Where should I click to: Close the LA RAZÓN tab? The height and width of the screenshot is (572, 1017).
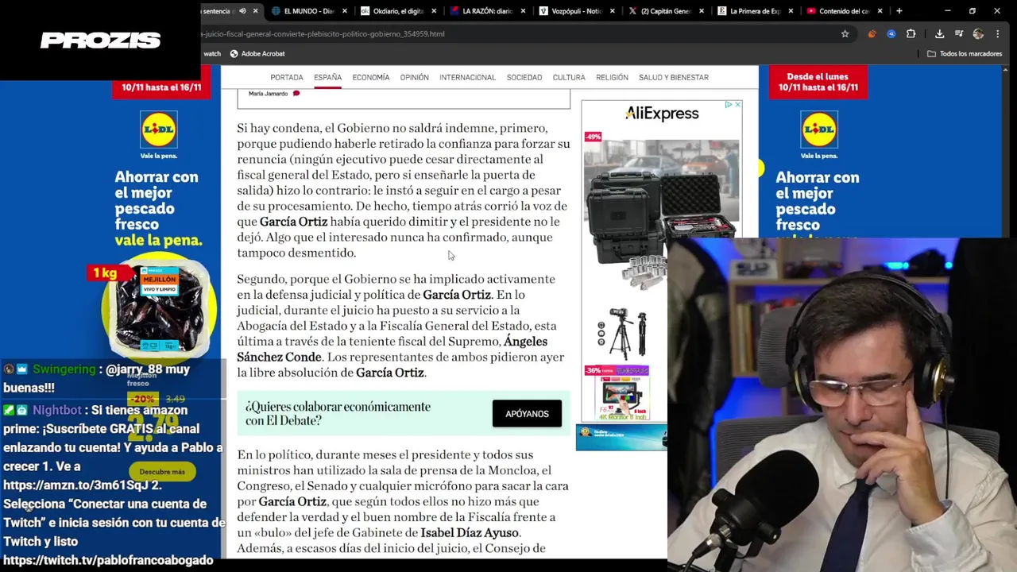tap(523, 11)
